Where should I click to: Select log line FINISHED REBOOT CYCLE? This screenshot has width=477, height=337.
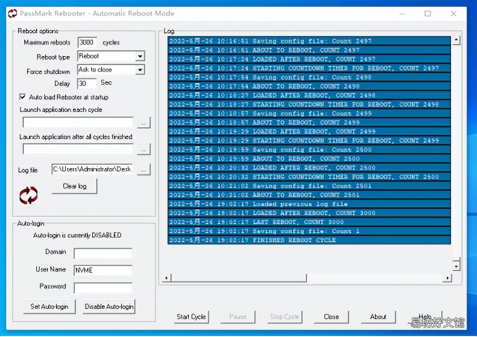tap(309, 240)
